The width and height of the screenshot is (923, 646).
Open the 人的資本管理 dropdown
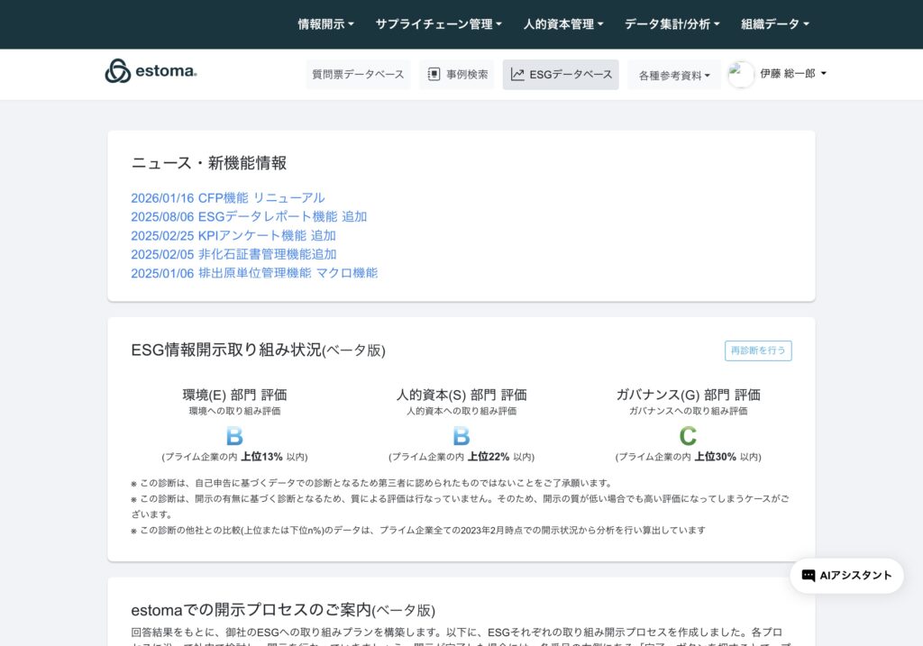[563, 24]
